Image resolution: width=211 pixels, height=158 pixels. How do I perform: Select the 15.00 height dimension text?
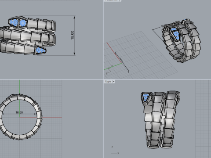coord(73,35)
